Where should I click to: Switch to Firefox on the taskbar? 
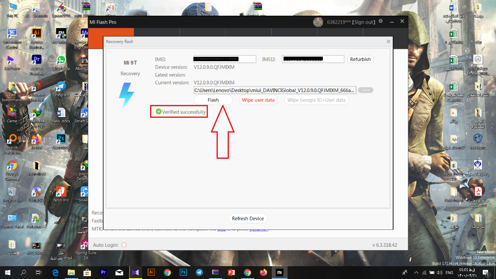263,272
